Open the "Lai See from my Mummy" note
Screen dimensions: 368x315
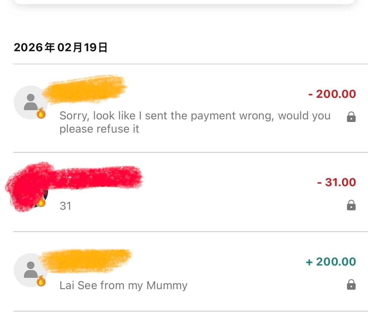point(123,285)
